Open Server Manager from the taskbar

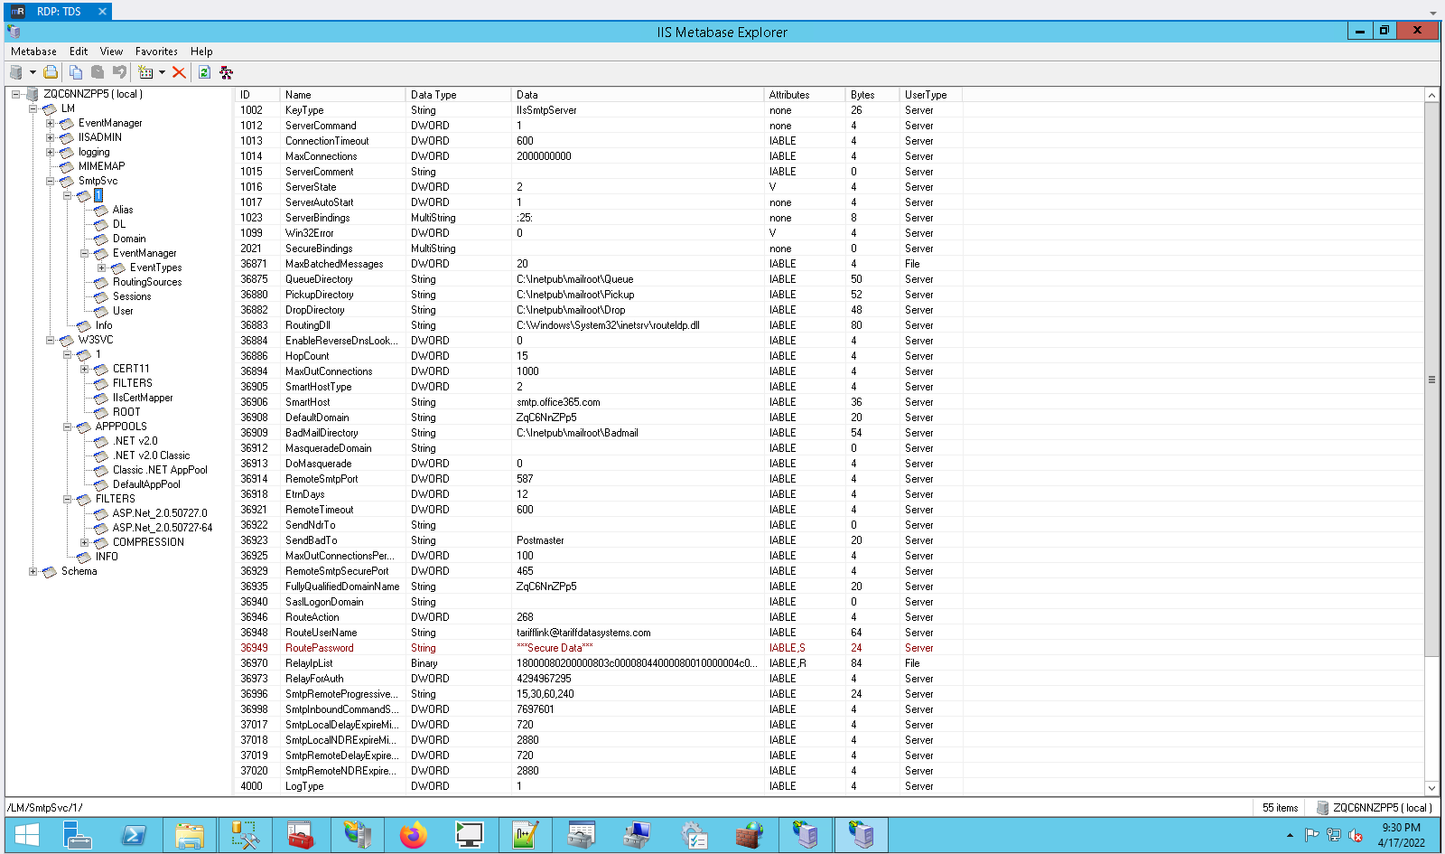point(78,836)
